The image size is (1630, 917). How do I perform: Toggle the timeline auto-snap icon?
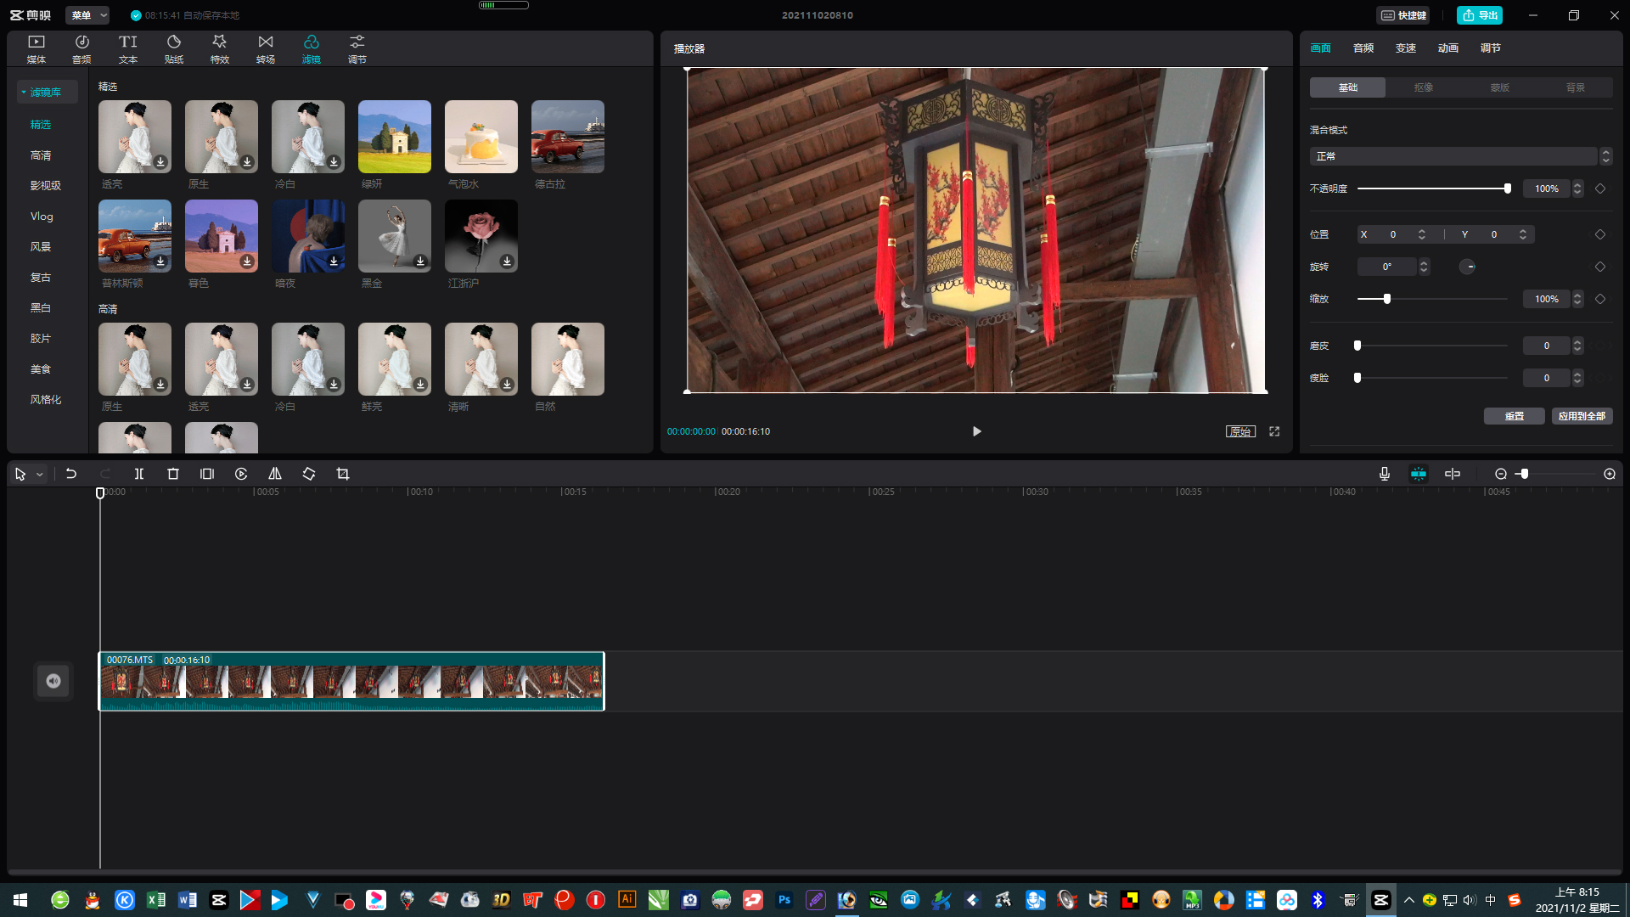(x=1419, y=474)
